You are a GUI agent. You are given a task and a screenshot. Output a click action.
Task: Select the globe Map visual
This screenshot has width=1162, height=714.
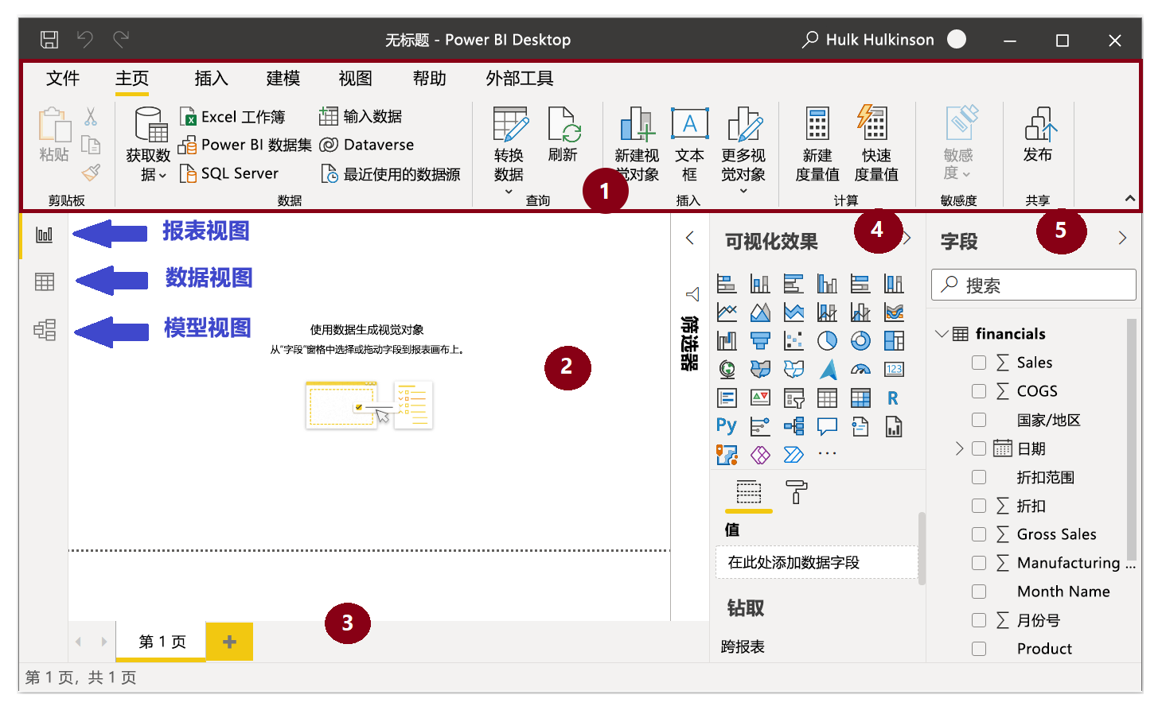coord(727,369)
